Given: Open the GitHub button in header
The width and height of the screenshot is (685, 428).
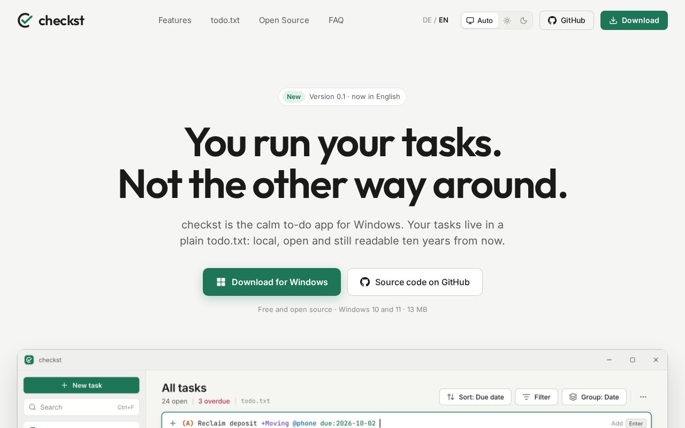Looking at the screenshot, I should pos(567,20).
